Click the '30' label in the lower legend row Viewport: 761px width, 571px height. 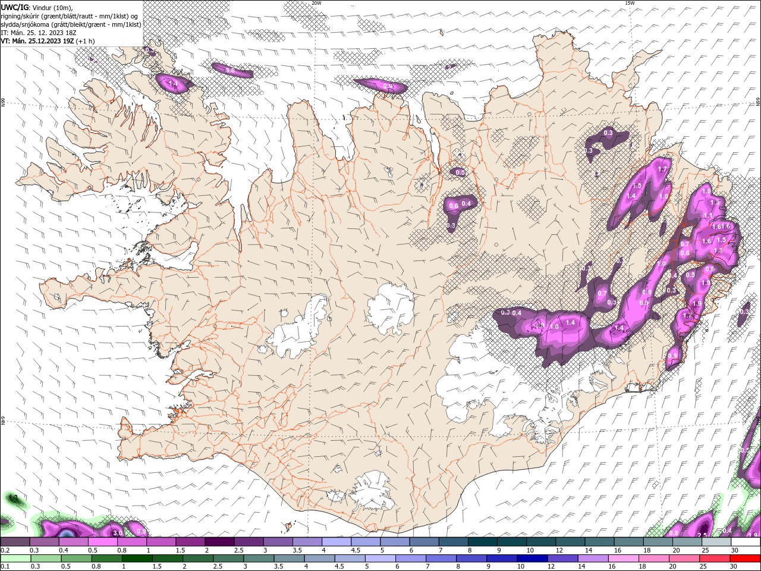(x=735, y=567)
